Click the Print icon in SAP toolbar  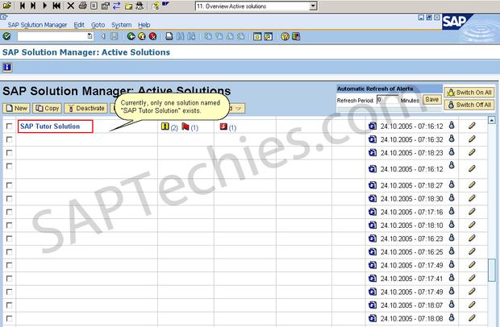(x=169, y=36)
